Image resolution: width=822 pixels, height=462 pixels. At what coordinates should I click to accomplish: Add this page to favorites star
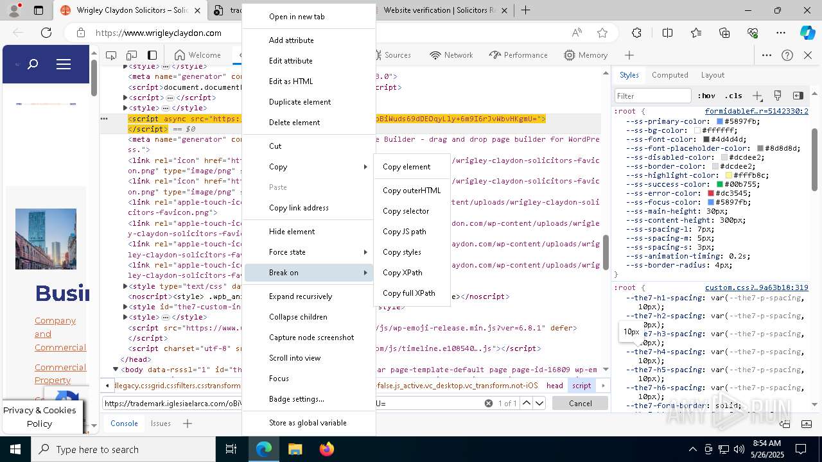(x=602, y=33)
